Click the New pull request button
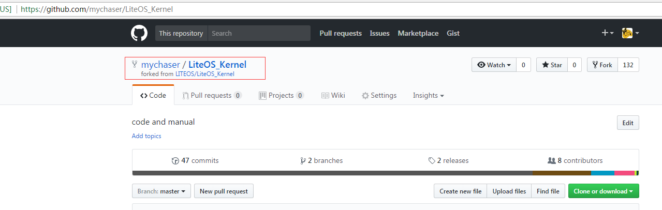The height and width of the screenshot is (210, 662). click(x=224, y=191)
